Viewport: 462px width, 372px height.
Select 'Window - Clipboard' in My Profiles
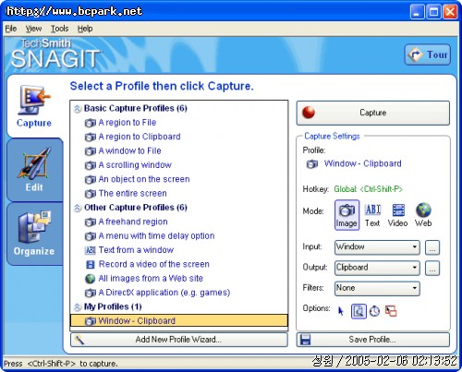[x=179, y=320]
